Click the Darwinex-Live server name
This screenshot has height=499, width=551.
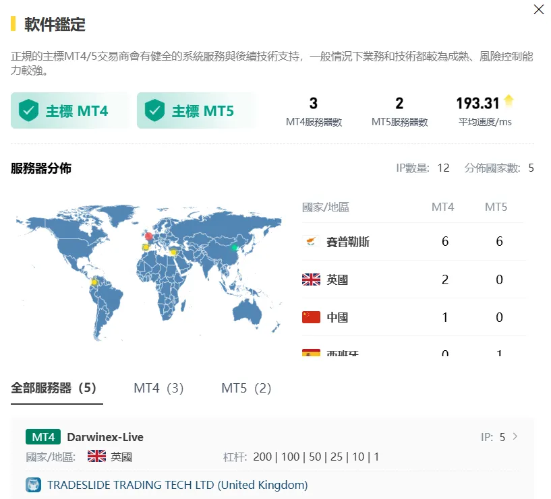105,437
